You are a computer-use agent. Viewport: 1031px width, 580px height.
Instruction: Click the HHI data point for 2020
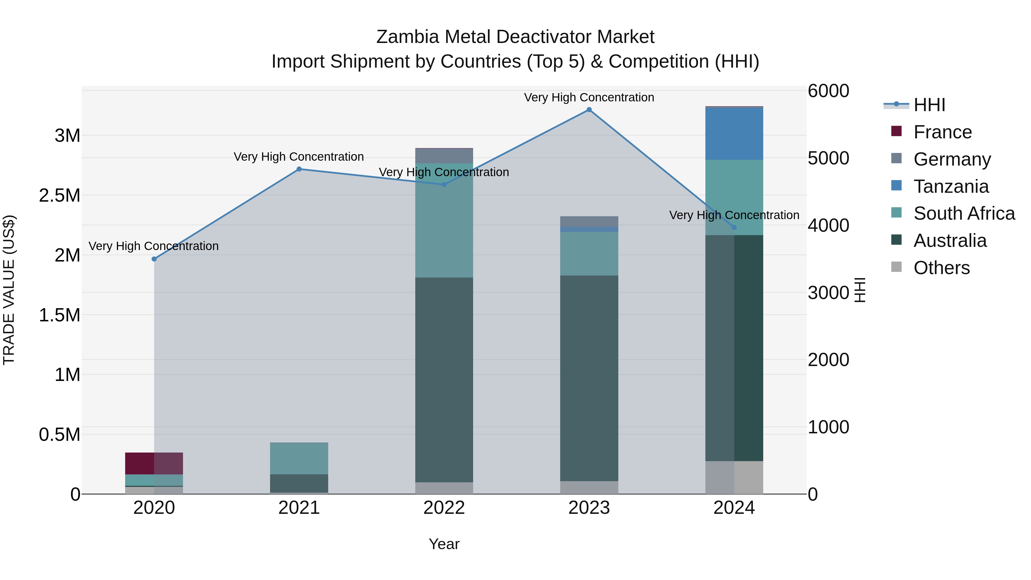click(154, 259)
